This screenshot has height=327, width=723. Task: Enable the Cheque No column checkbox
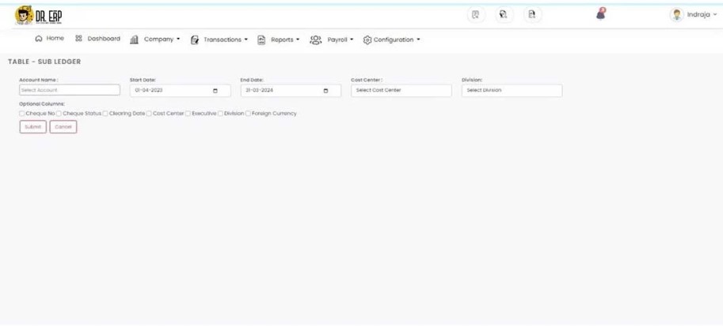pos(22,114)
